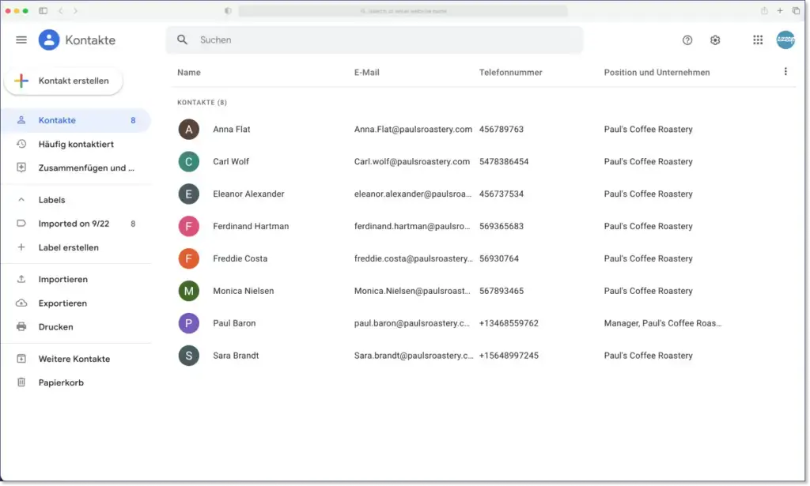This screenshot has width=810, height=486.
Task: Open Häufig kontaktiert clock icon
Action: (x=21, y=144)
